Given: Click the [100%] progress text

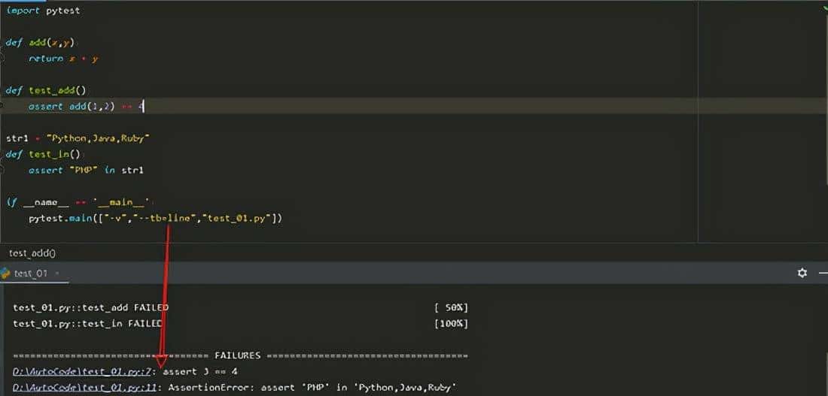Looking at the screenshot, I should 451,323.
